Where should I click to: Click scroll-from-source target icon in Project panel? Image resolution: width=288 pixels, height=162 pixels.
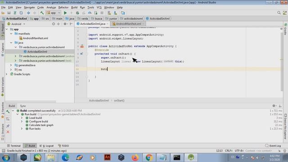coord(54,24)
